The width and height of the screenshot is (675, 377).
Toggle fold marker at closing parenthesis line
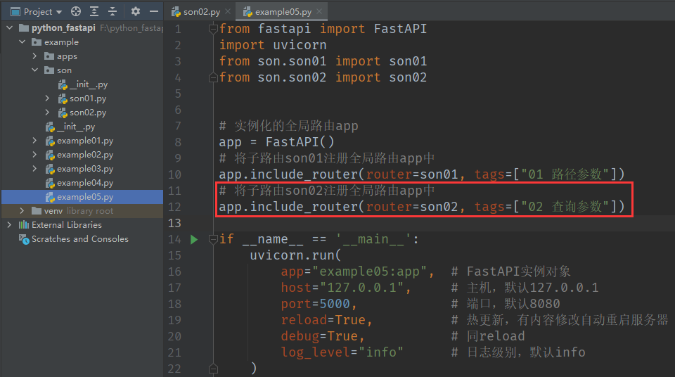pos(213,368)
